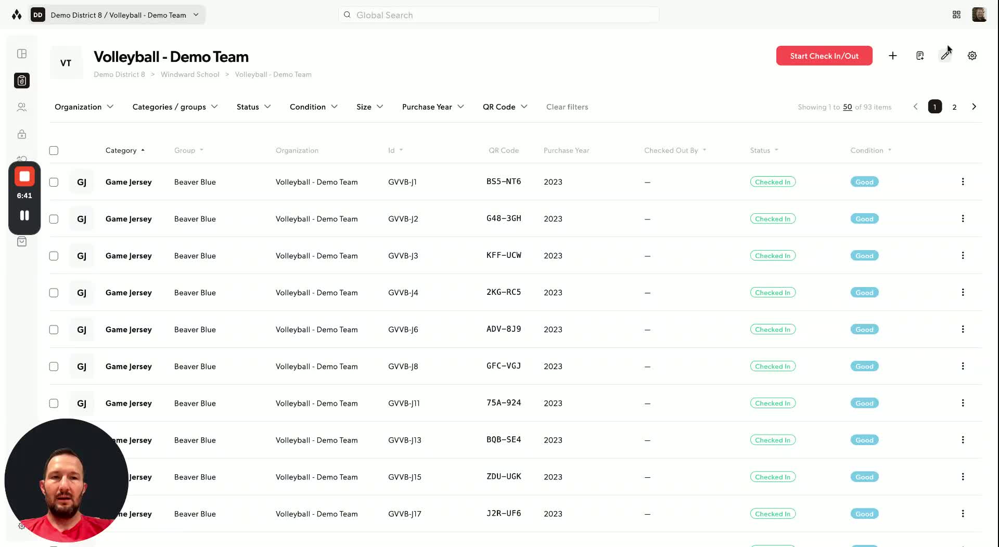The height and width of the screenshot is (547, 999).
Task: Open the settings gear icon in header
Action: point(972,56)
